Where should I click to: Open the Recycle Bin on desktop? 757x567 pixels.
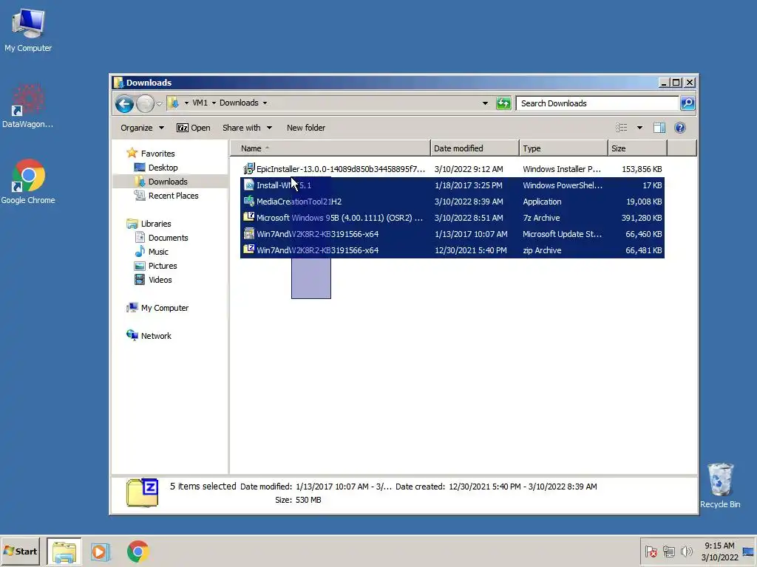tap(720, 486)
